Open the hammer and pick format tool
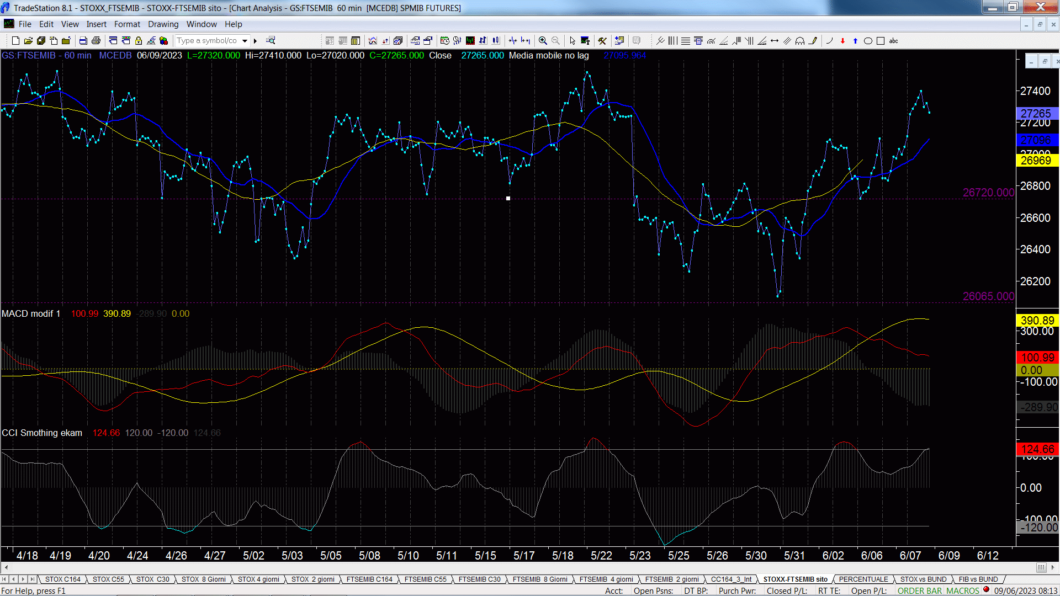The width and height of the screenshot is (1060, 596). tap(602, 40)
